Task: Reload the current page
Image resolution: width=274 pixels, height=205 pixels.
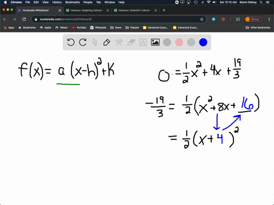Action: [24, 19]
